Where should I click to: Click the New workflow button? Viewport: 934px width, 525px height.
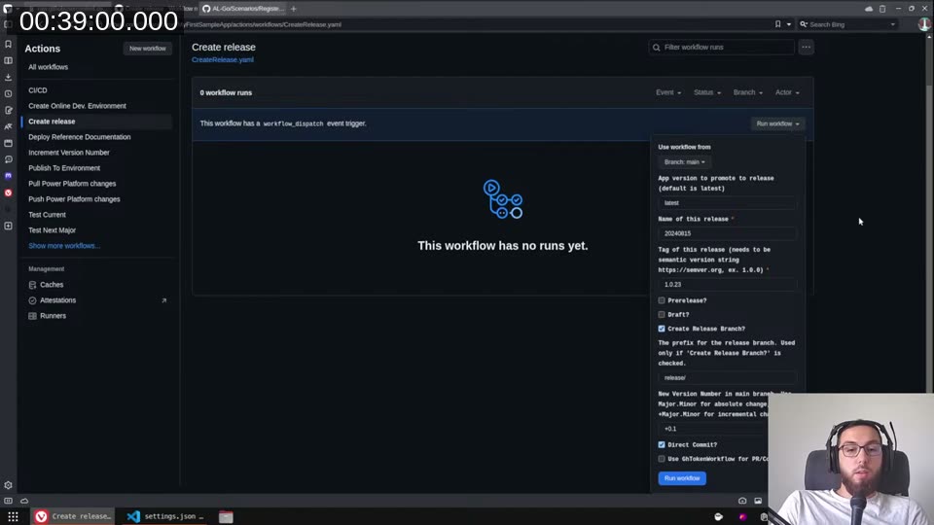pos(148,49)
